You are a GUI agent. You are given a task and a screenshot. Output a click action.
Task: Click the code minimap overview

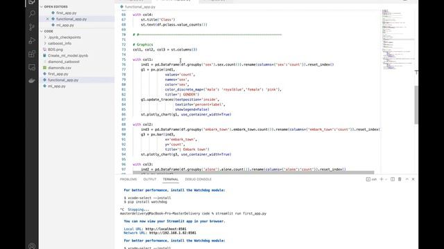[x=398, y=39]
